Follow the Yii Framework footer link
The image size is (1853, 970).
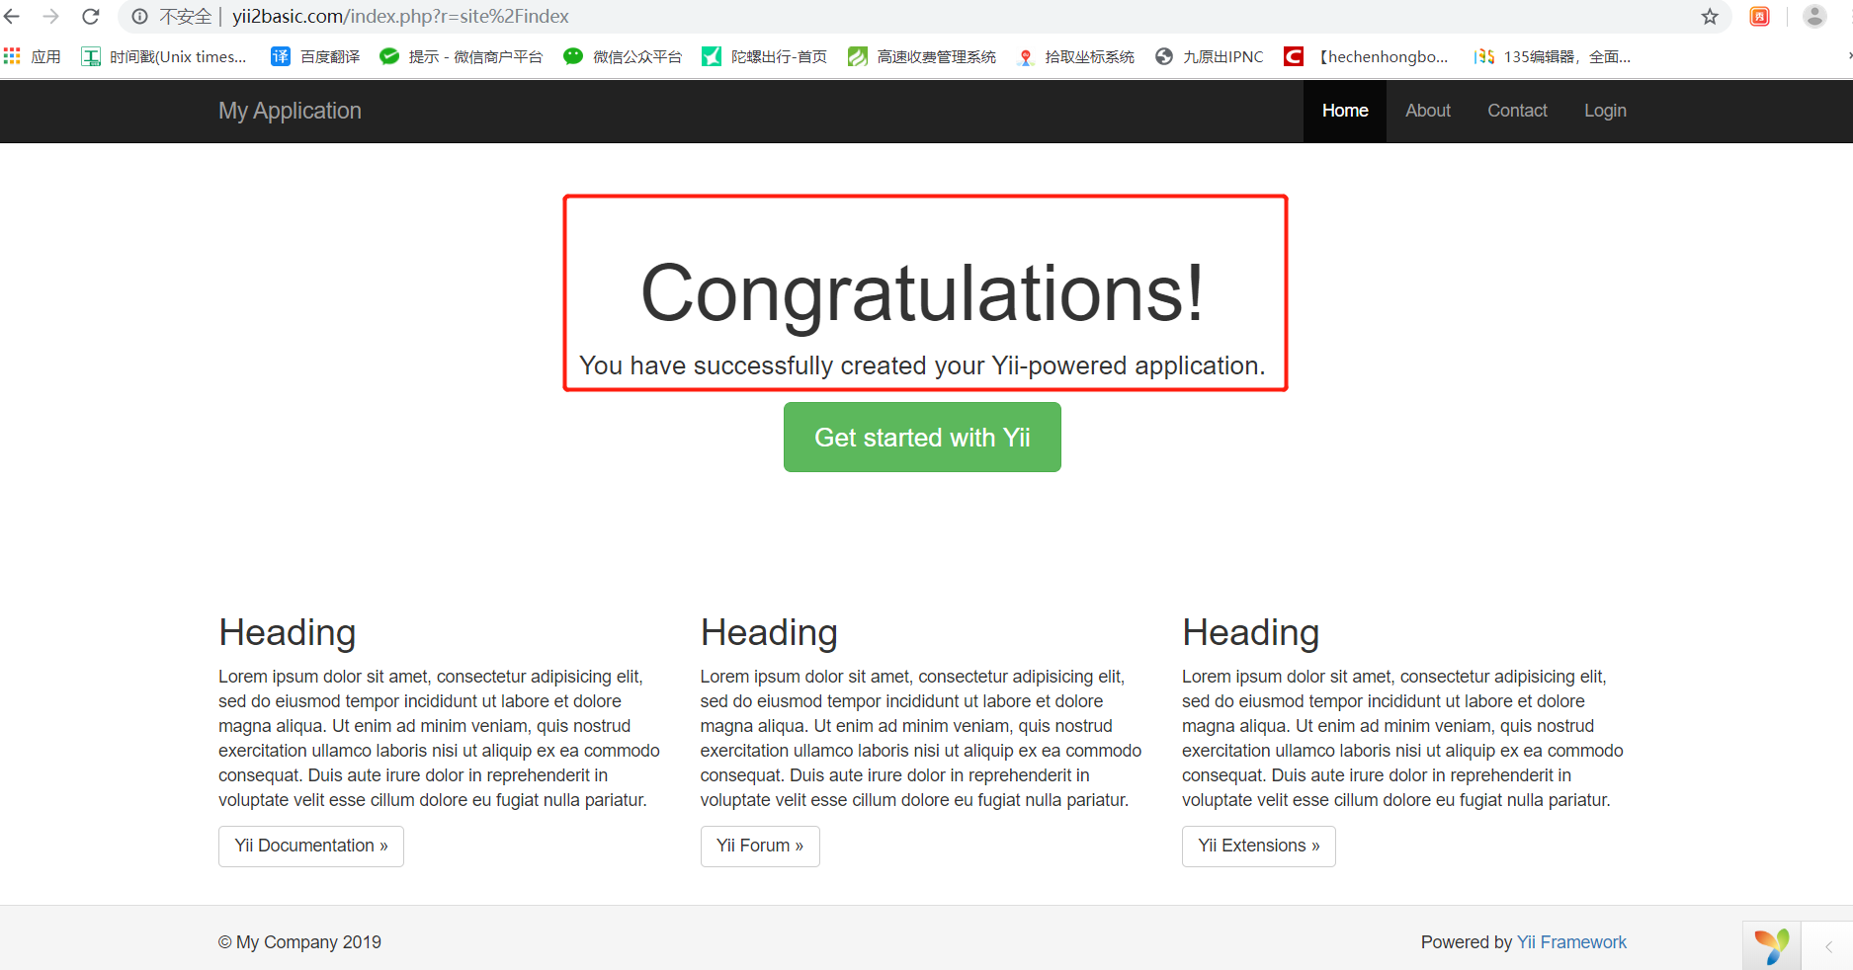click(1571, 942)
